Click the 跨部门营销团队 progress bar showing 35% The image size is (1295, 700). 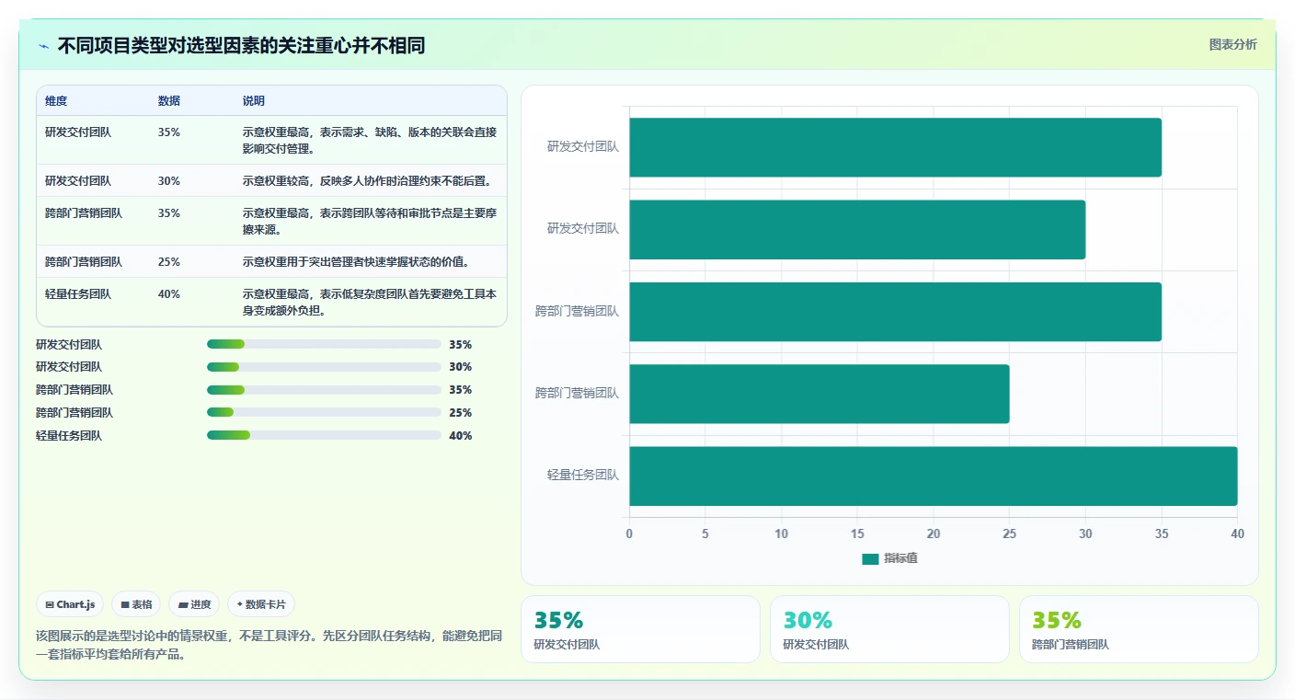tap(325, 390)
